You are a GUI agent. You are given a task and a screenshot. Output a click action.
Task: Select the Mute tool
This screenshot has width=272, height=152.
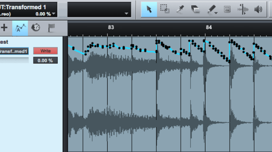[x=227, y=9]
